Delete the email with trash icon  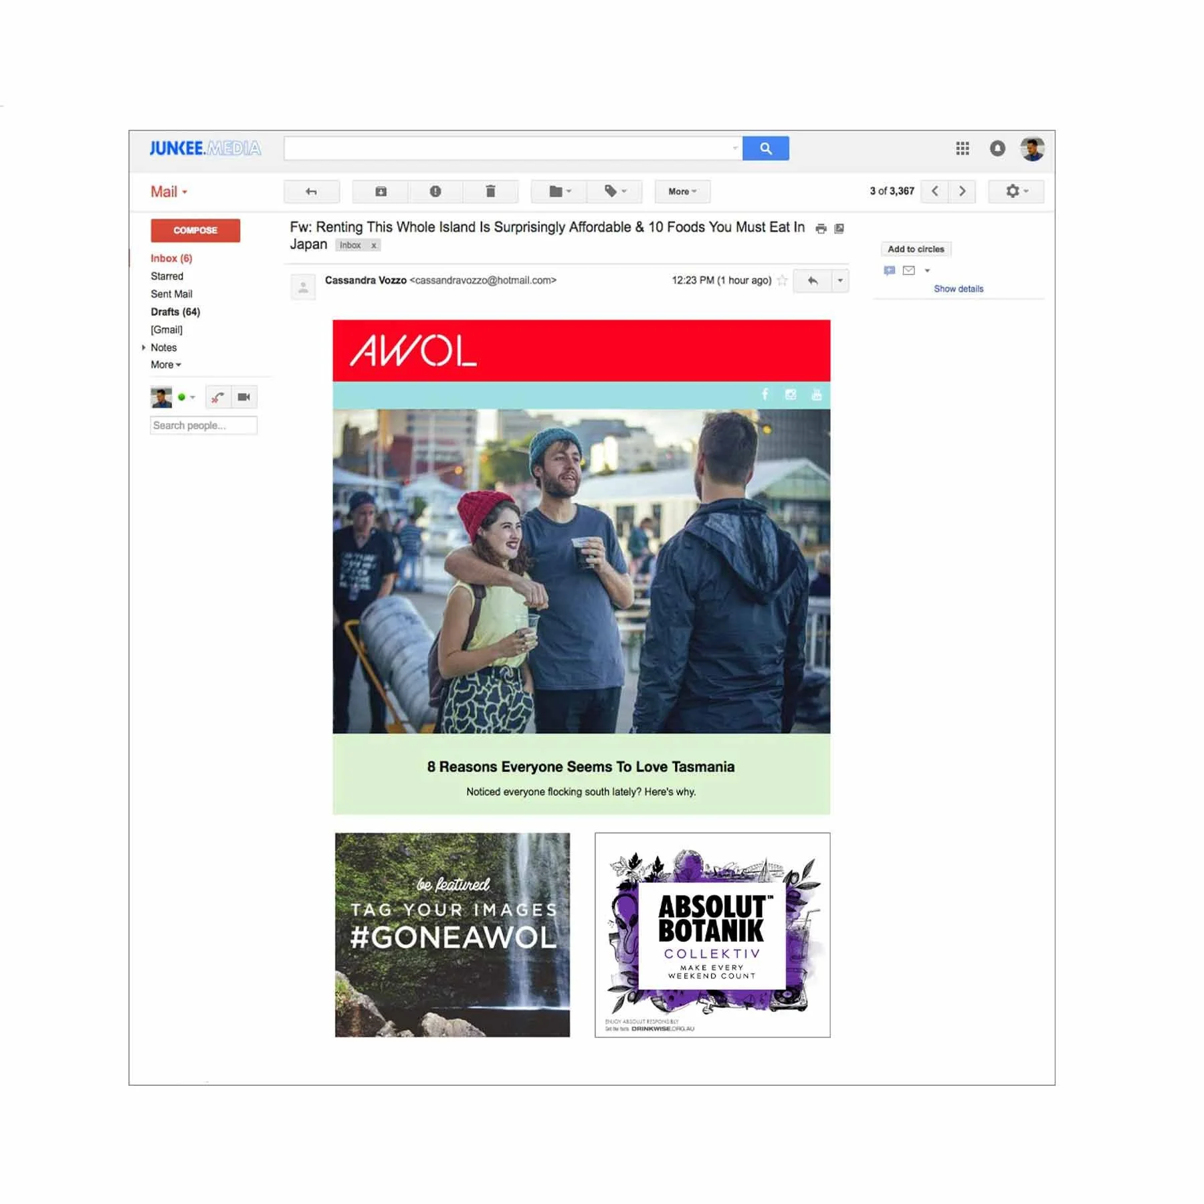(490, 191)
